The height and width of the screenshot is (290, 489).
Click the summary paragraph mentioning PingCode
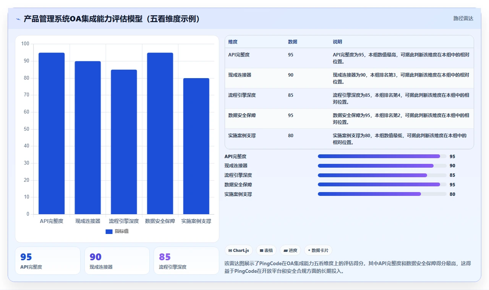coord(348,267)
